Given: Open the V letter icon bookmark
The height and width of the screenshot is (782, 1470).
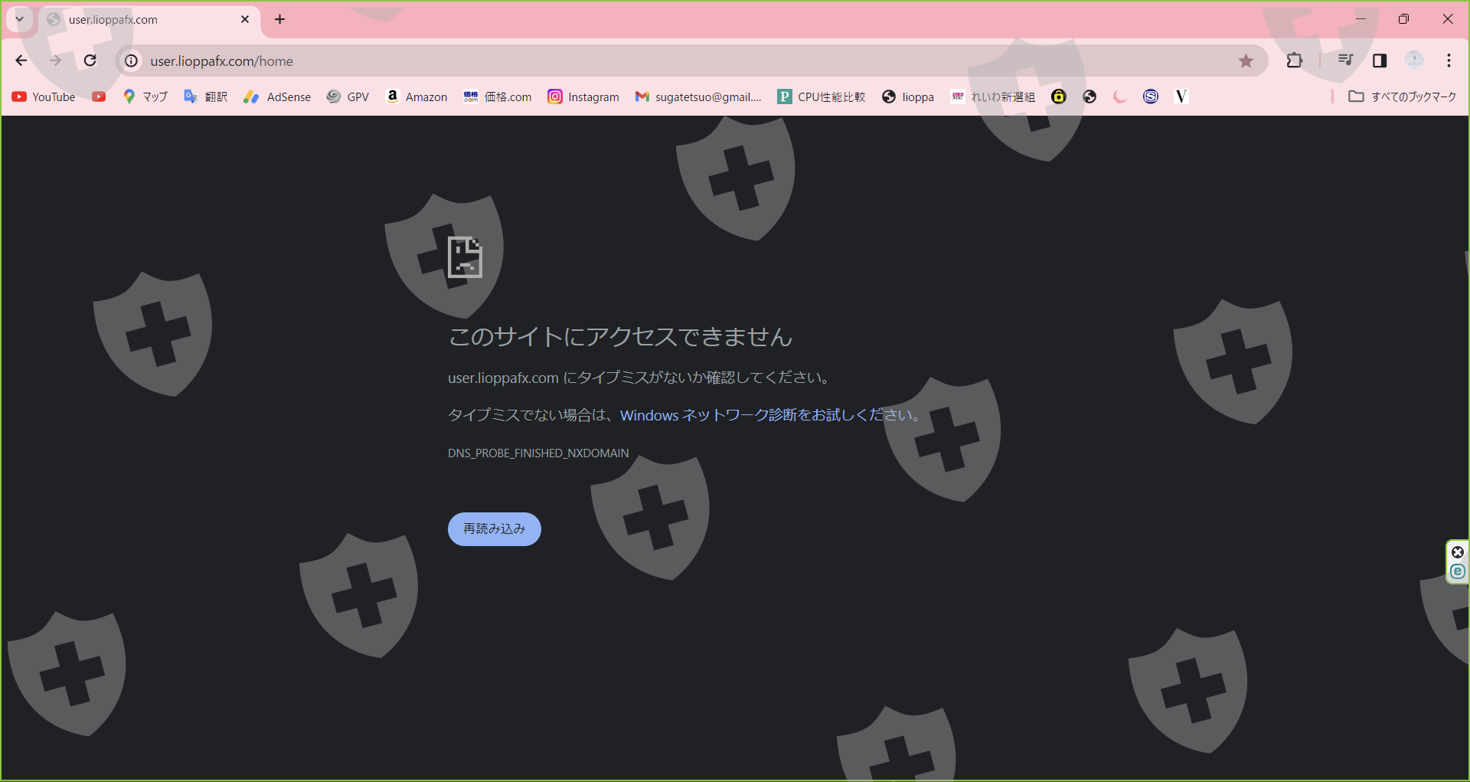Looking at the screenshot, I should (x=1181, y=97).
